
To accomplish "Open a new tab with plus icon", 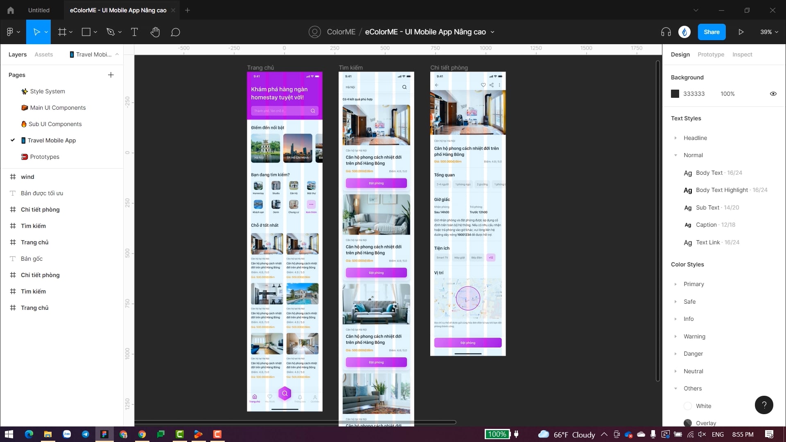I will point(187,10).
